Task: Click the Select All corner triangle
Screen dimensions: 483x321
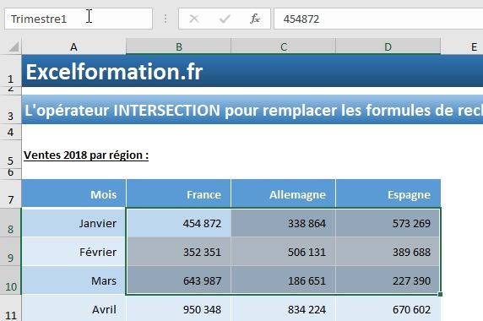Action: [13, 46]
